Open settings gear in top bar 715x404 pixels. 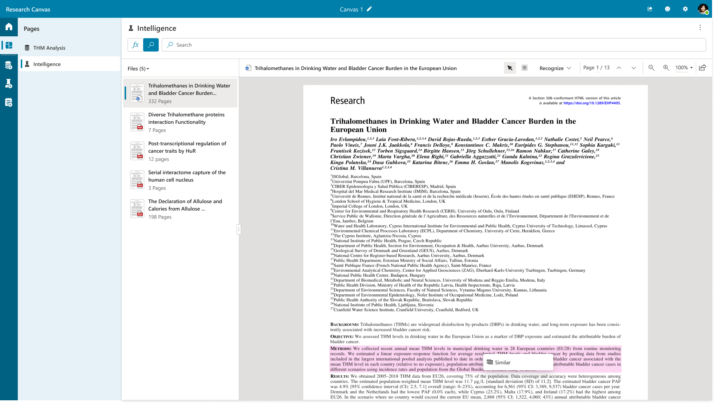point(685,9)
